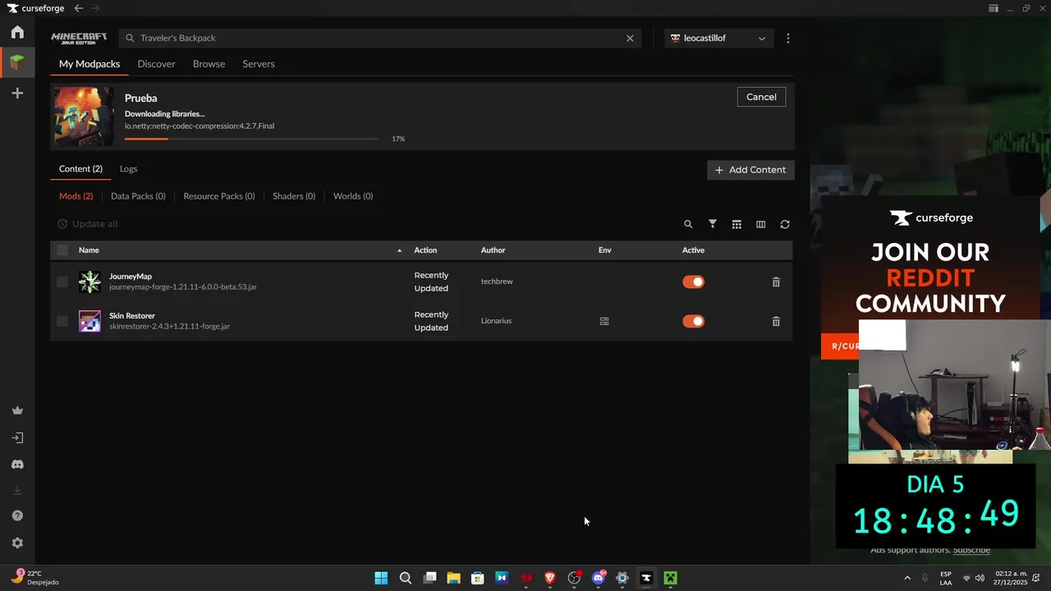Click the sign-in arrow icon in sidebar

17,438
